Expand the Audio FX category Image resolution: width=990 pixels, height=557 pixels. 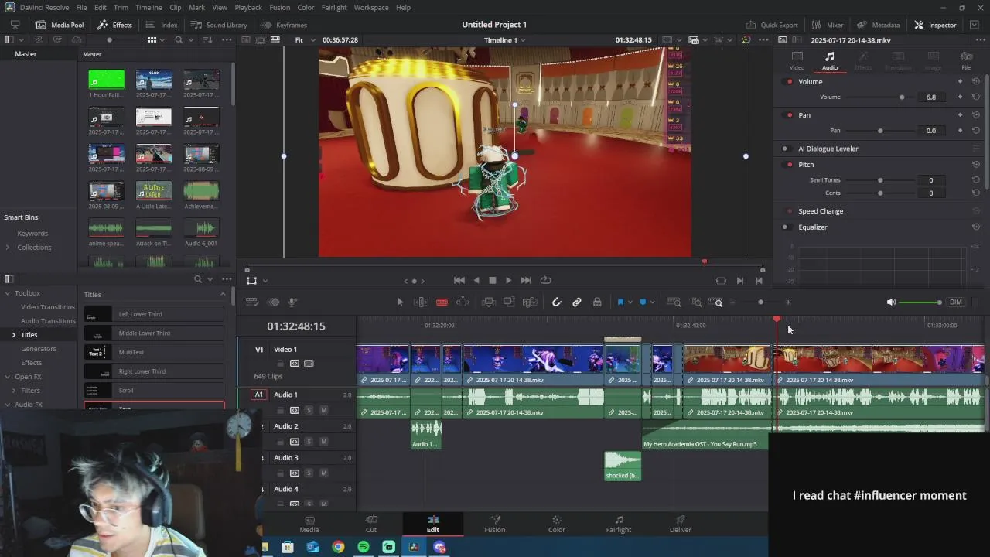[x=8, y=405]
